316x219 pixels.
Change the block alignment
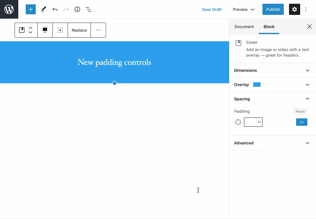click(45, 30)
